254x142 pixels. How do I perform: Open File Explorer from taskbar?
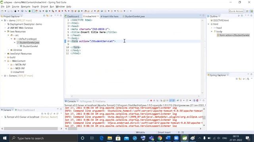110,138
